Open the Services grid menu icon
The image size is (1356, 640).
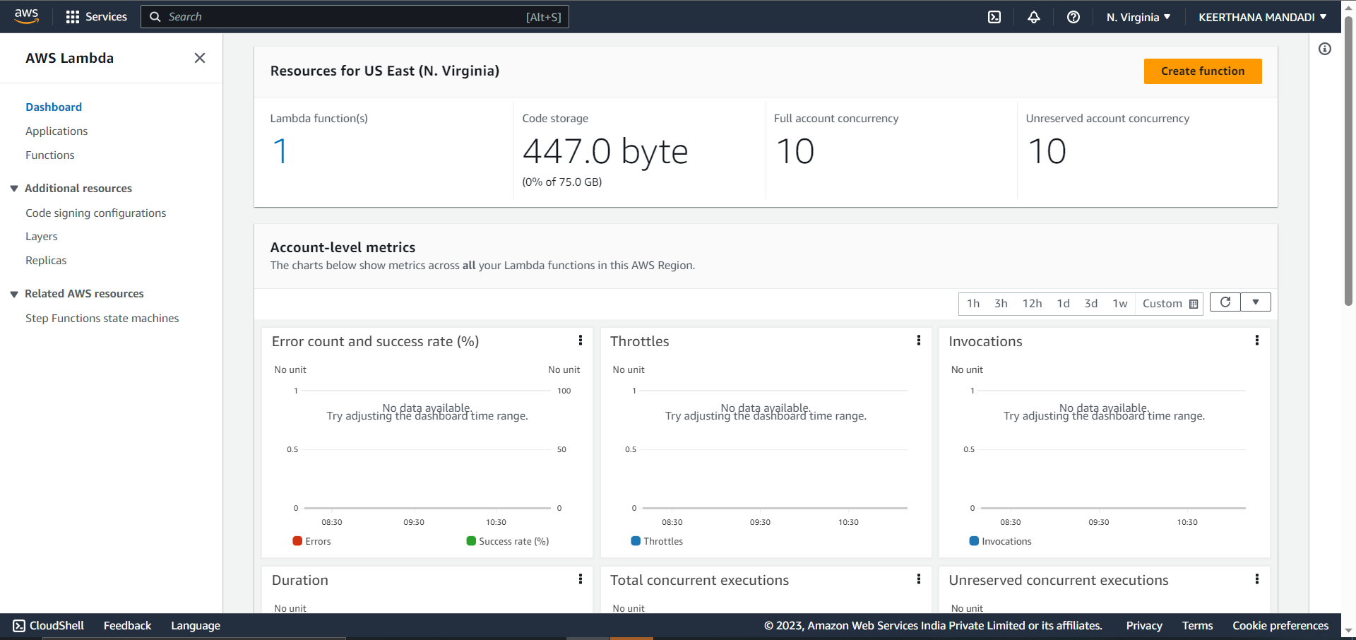tap(73, 16)
